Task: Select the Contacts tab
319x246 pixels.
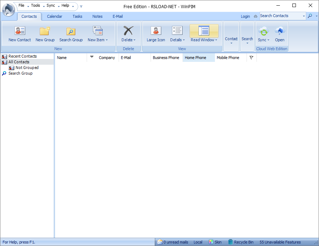Action: [x=29, y=16]
